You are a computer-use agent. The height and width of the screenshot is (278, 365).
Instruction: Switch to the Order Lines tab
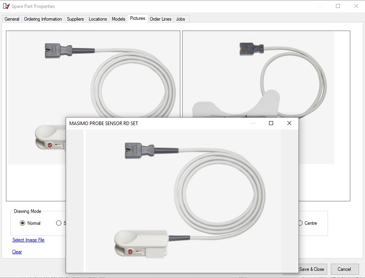coord(161,19)
